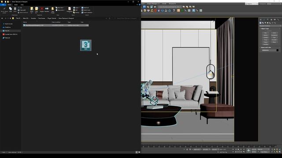Open the 3ds Max Create panel tab
This screenshot has width=282, height=158.
pos(260,20)
